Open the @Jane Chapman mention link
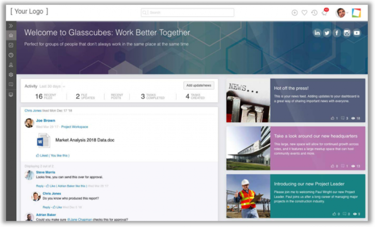Screen dimensions: 375x227 click(x=80, y=219)
